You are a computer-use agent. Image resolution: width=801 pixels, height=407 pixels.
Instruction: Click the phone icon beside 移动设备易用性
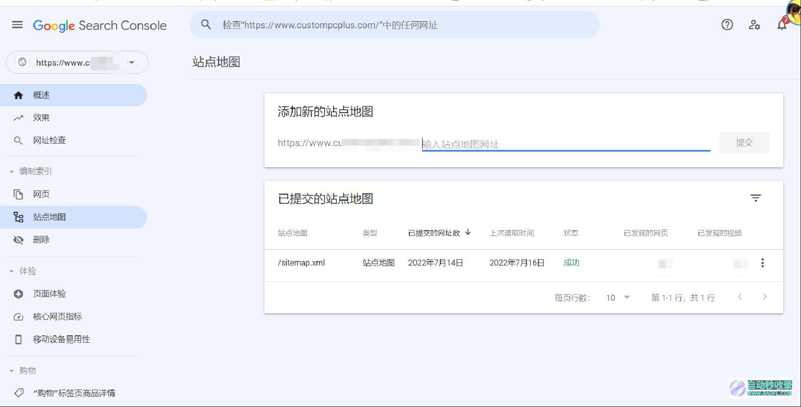click(18, 340)
